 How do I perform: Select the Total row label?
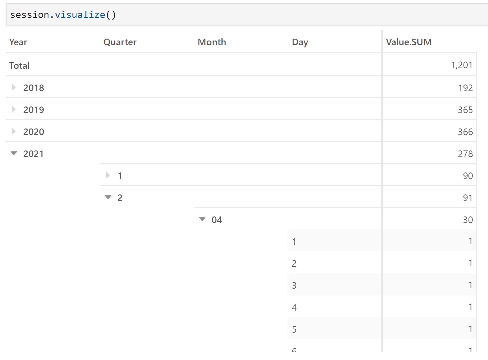click(x=19, y=65)
